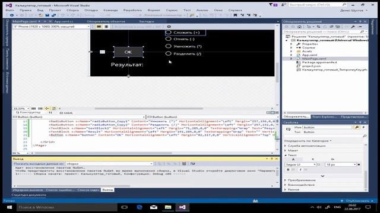Click the 'Структура документа' link
380x213 pixels.
tap(28, 195)
